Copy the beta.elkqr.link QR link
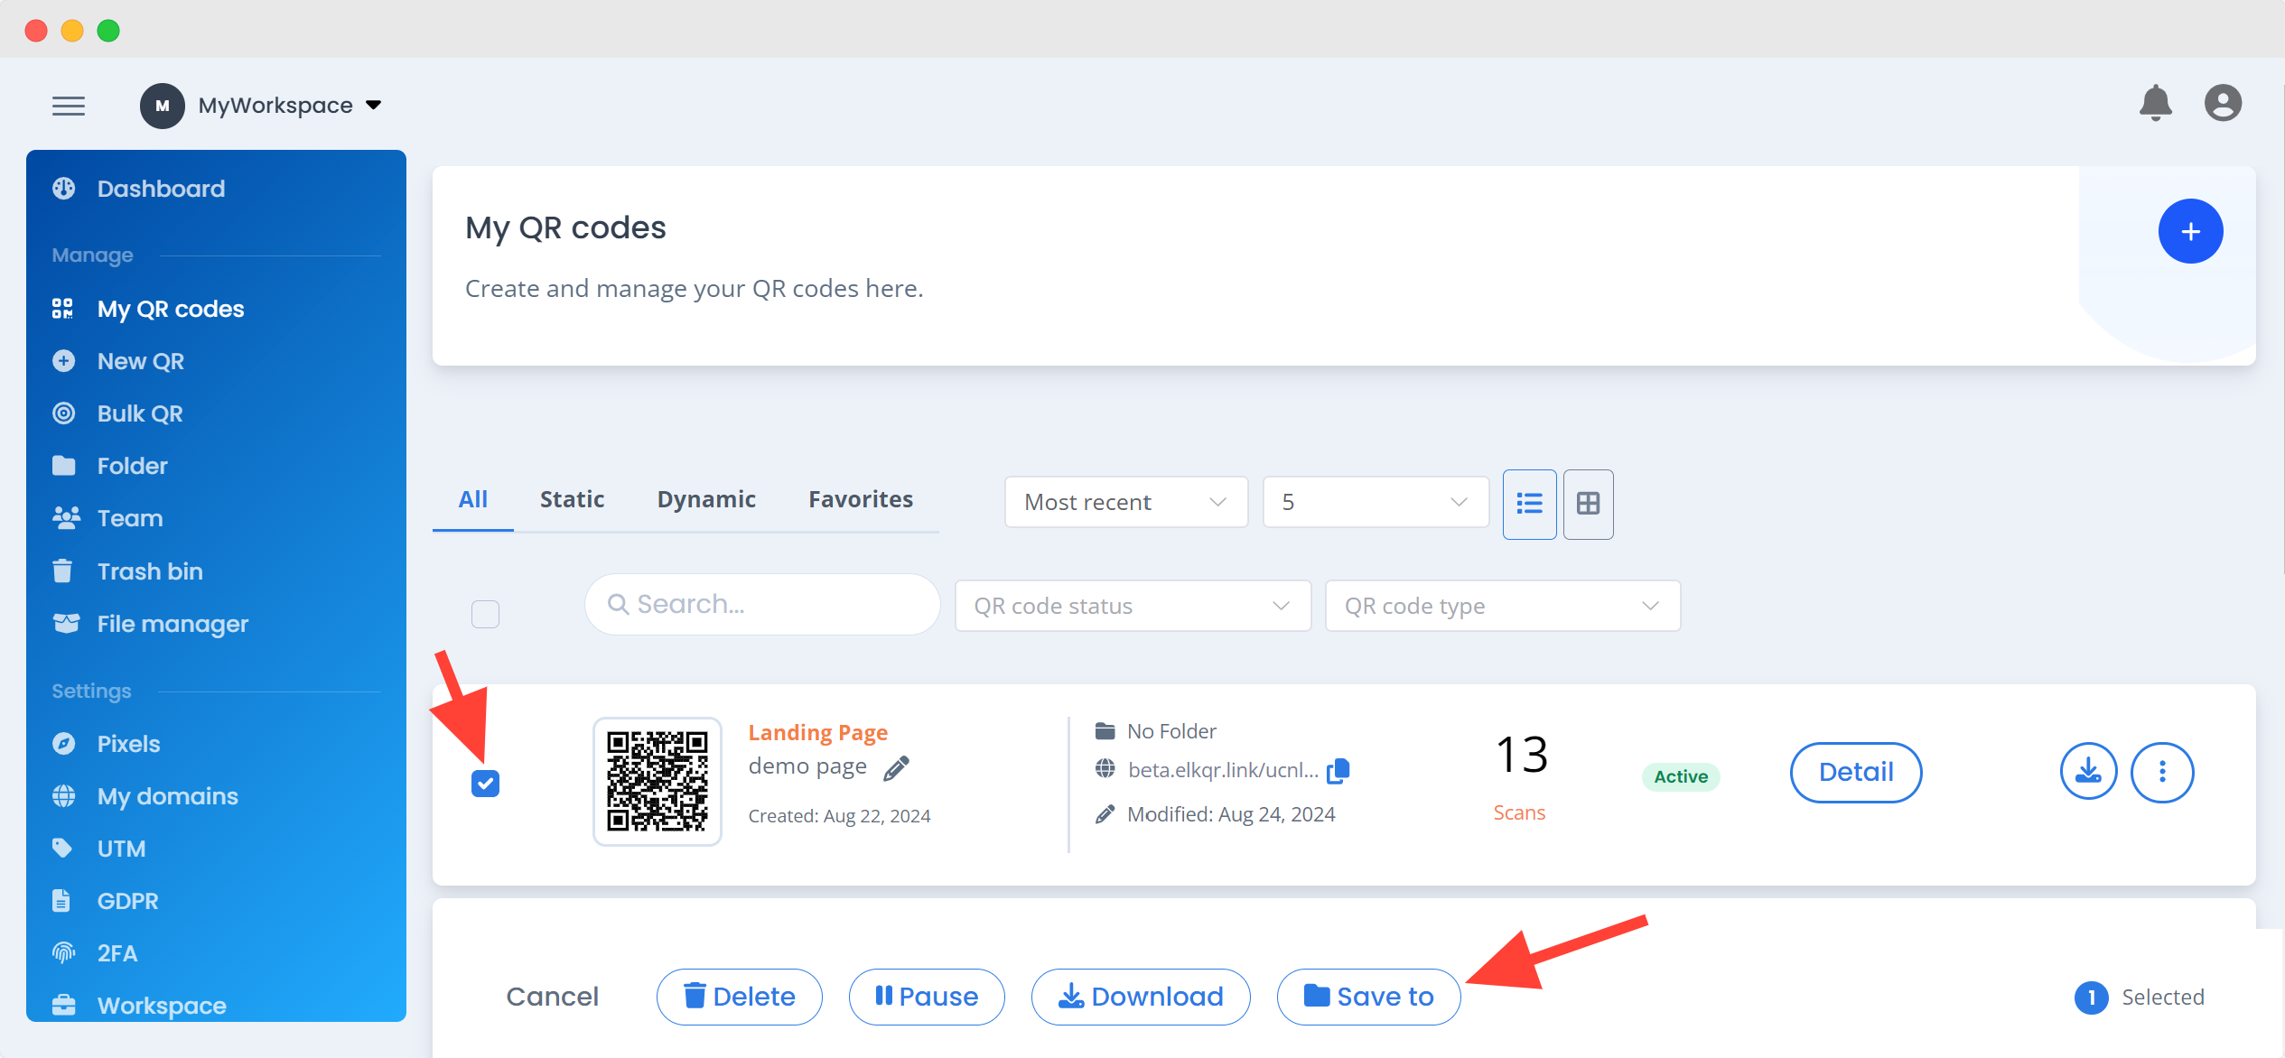Screen dimensions: 2285x1058 pyautogui.click(x=1338, y=770)
